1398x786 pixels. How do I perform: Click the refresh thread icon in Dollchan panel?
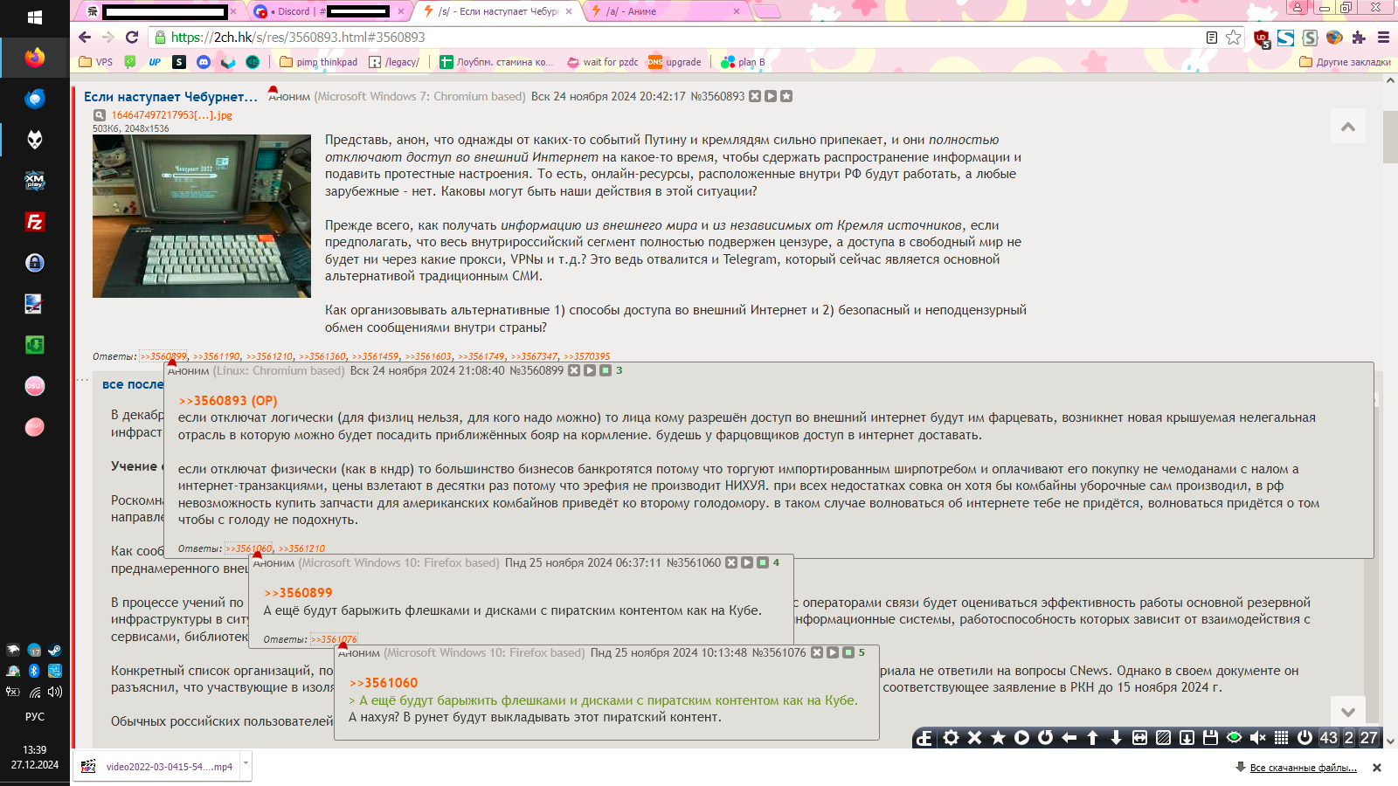click(1045, 738)
